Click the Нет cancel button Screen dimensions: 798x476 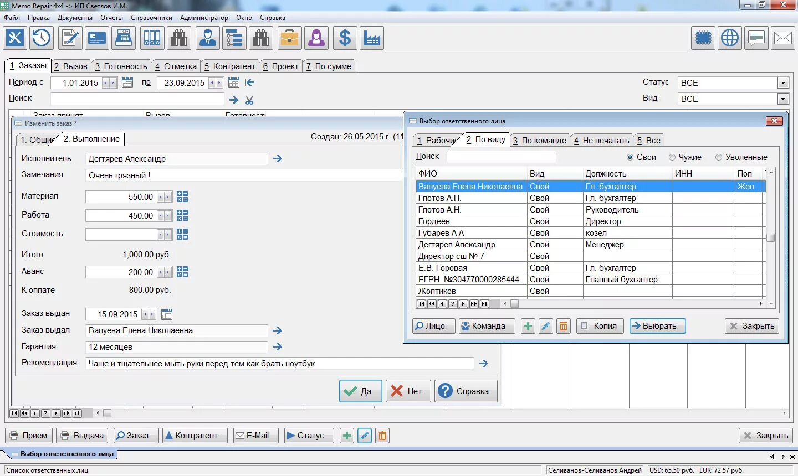click(408, 391)
